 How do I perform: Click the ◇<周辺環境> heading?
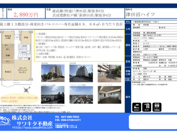click(41, 34)
